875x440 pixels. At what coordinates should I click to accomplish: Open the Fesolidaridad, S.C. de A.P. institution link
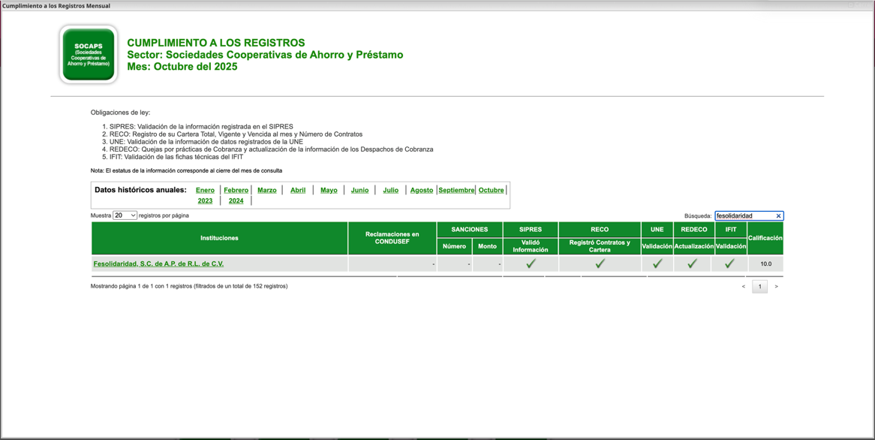[x=158, y=264]
